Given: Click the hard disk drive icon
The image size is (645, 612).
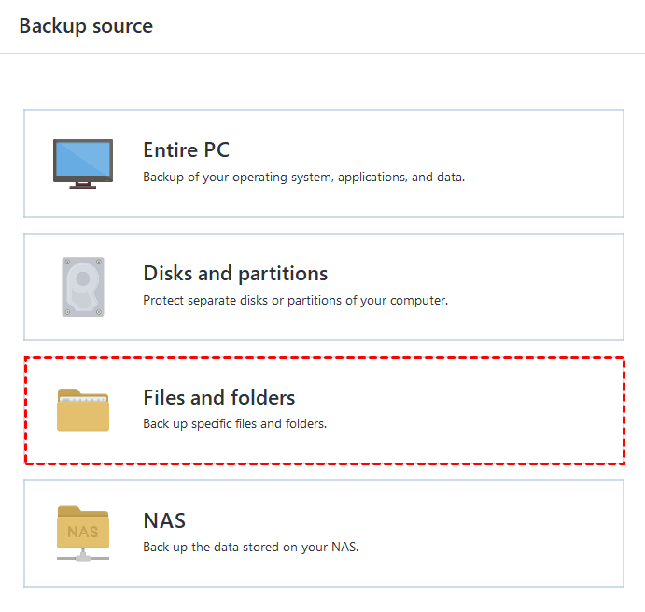Looking at the screenshot, I should pos(83,286).
